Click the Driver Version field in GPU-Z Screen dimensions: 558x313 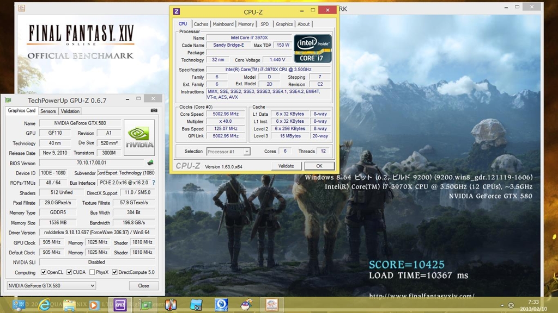pyautogui.click(x=97, y=233)
